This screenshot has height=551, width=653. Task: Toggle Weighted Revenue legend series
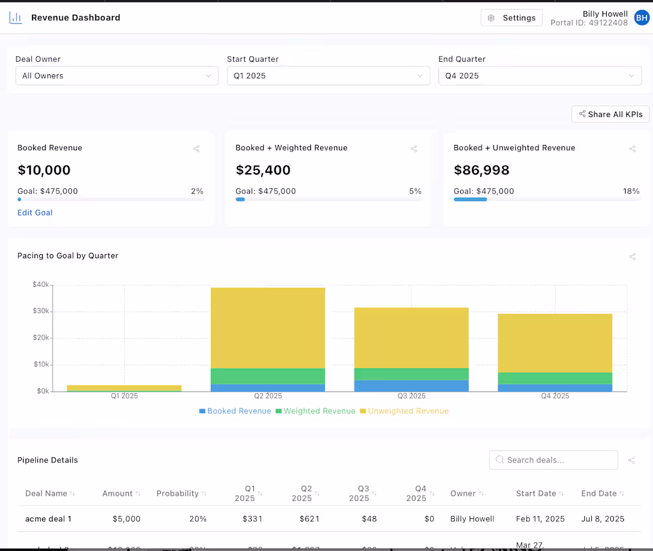tap(315, 411)
